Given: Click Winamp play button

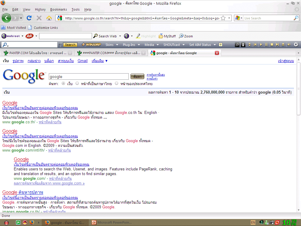Looking at the screenshot, I should [261, 45].
